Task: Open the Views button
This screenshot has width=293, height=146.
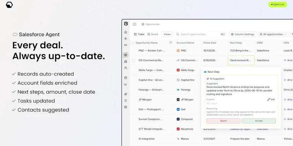Action: click(x=167, y=34)
